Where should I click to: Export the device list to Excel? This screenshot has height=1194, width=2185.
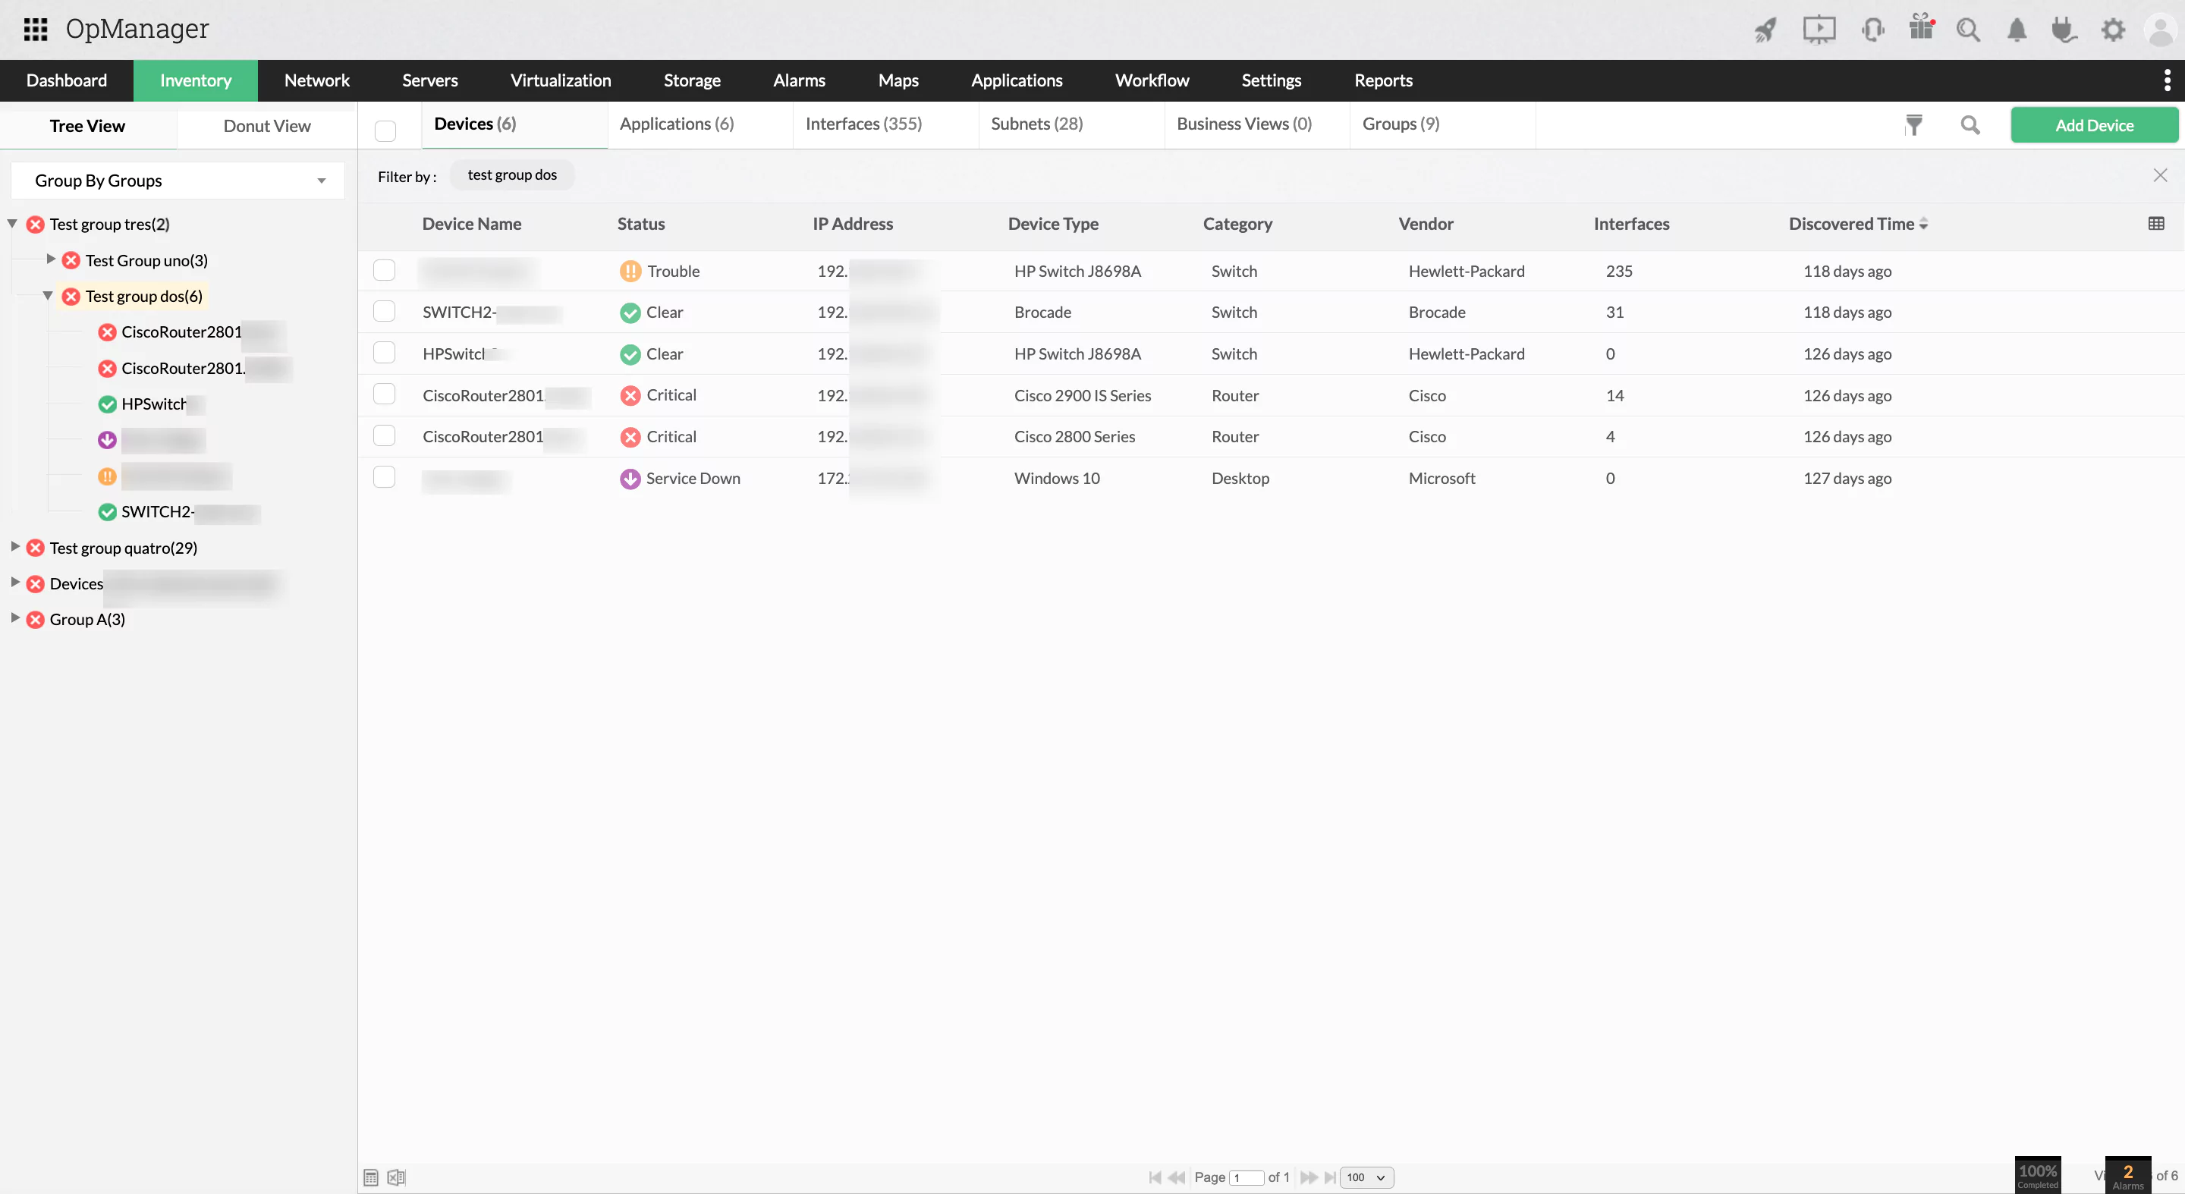(x=395, y=1177)
